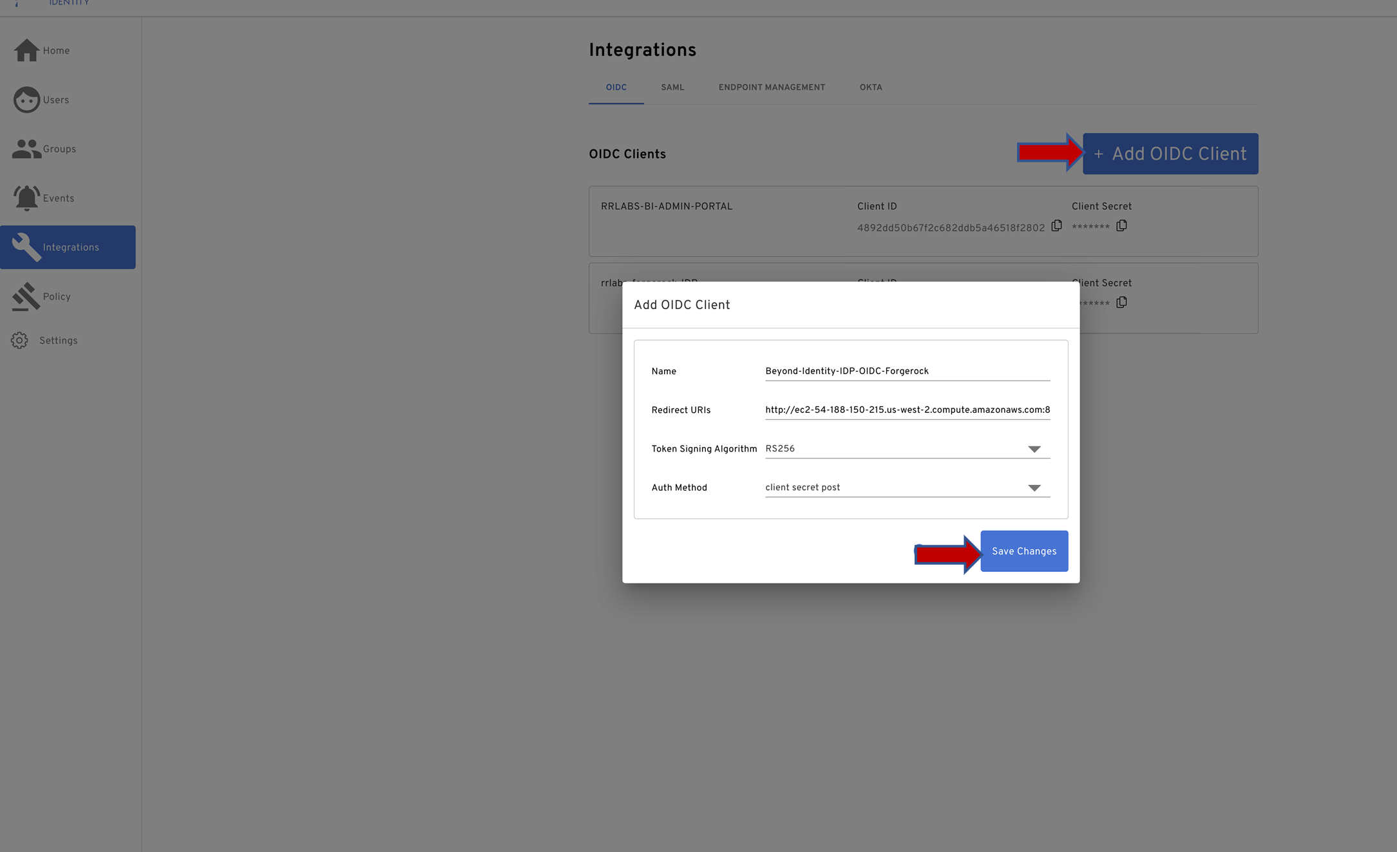1397x852 pixels.
Task: Open Users via the face icon
Action: [x=26, y=100]
